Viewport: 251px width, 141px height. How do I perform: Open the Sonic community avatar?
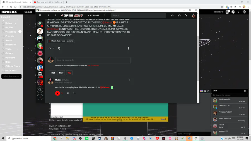40,68
